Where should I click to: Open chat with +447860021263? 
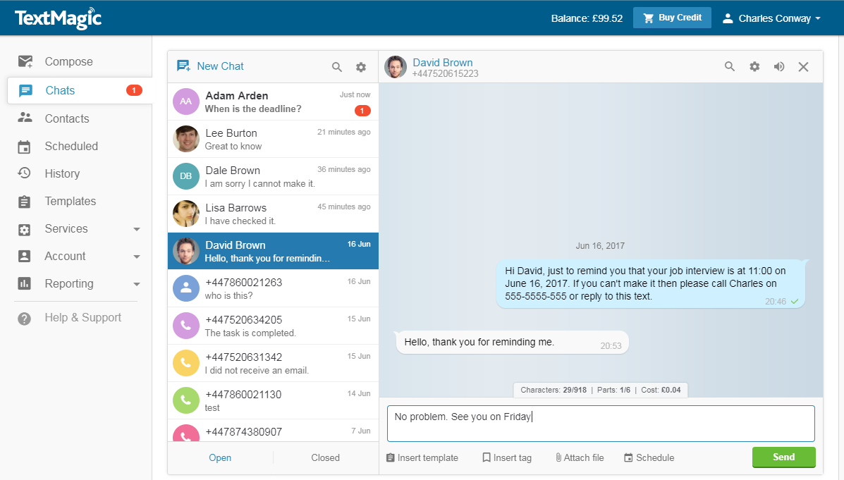273,288
